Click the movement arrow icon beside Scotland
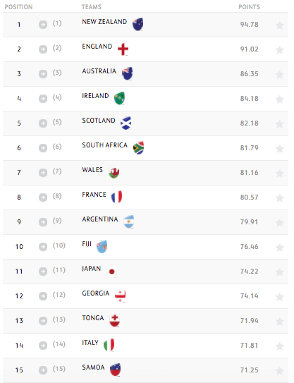Screen dimensions: 294x383 coord(43,123)
